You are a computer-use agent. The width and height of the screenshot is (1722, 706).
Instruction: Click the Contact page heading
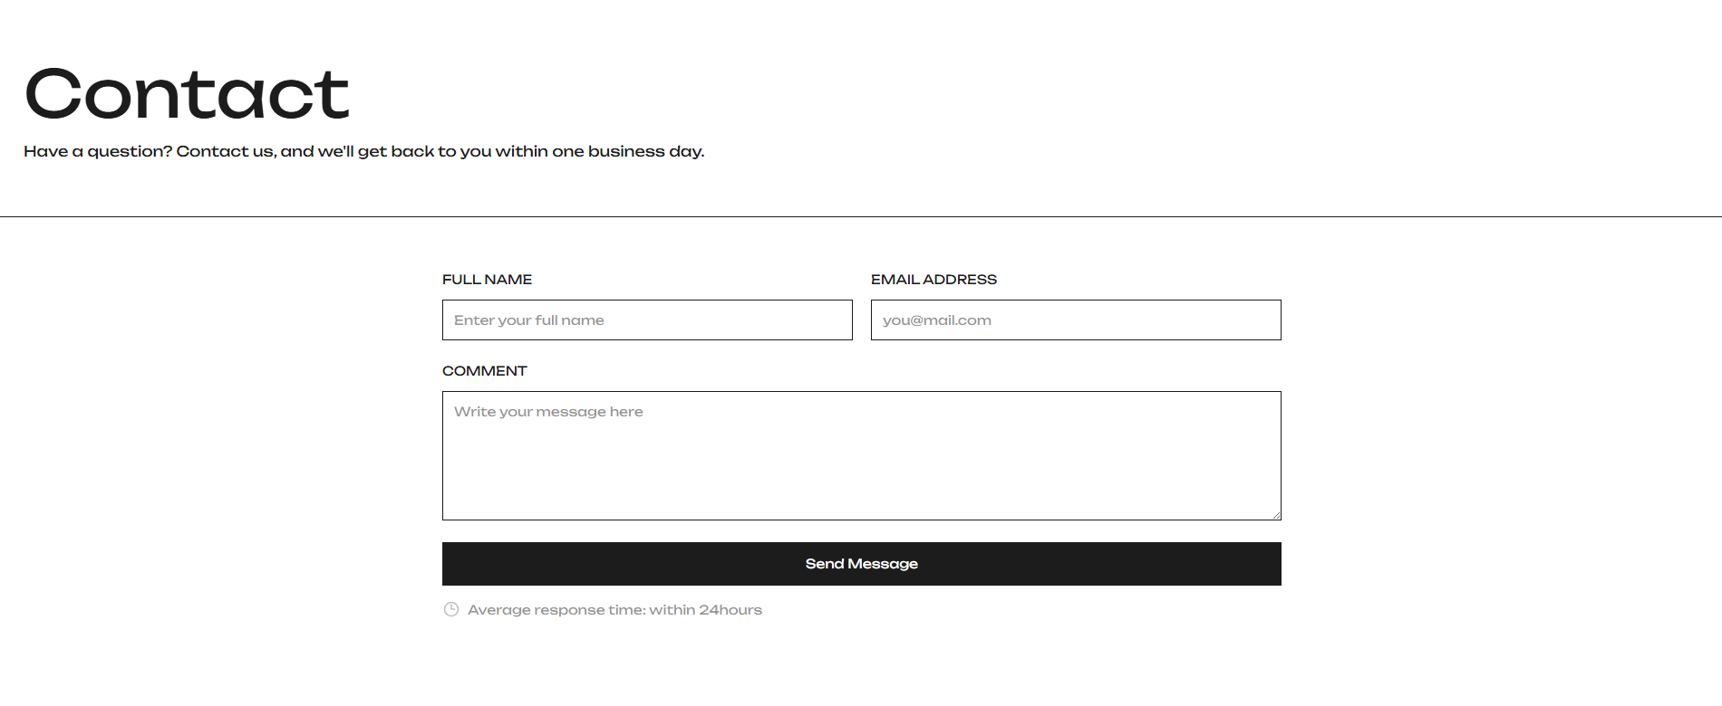187,93
